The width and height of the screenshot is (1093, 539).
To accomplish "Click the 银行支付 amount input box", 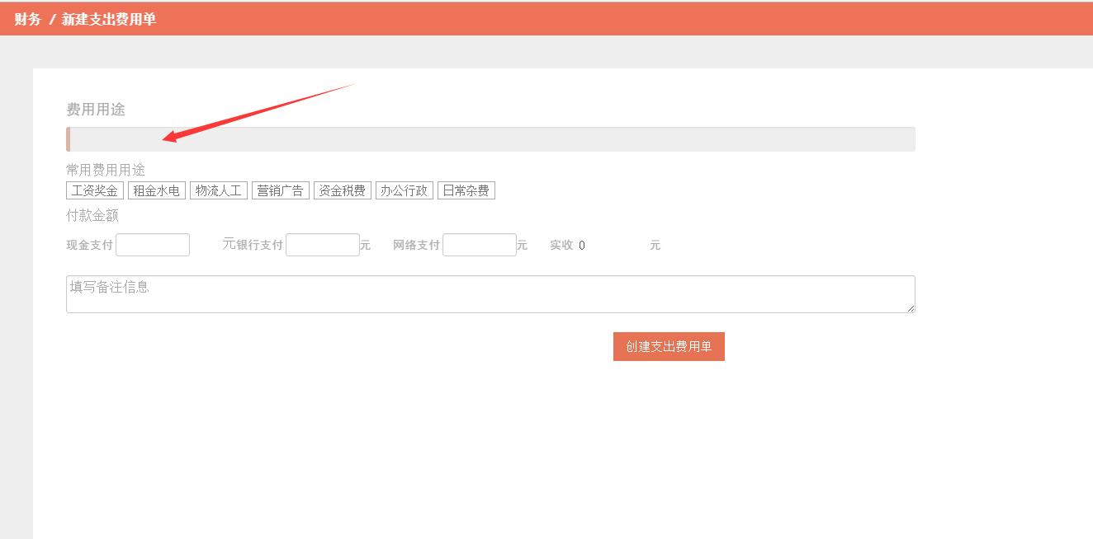I will point(322,244).
